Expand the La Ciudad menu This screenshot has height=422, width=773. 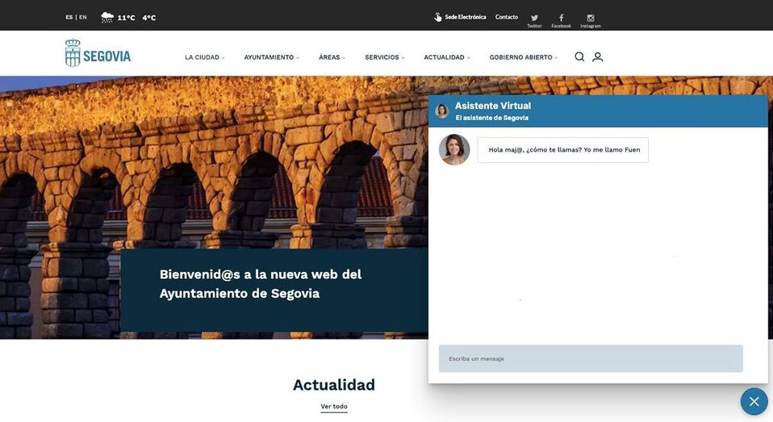coord(204,57)
